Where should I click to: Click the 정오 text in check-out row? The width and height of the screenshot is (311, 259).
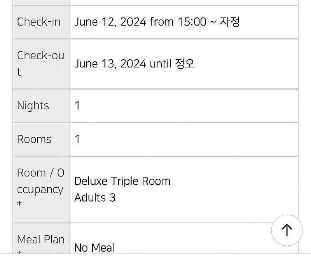point(185,63)
